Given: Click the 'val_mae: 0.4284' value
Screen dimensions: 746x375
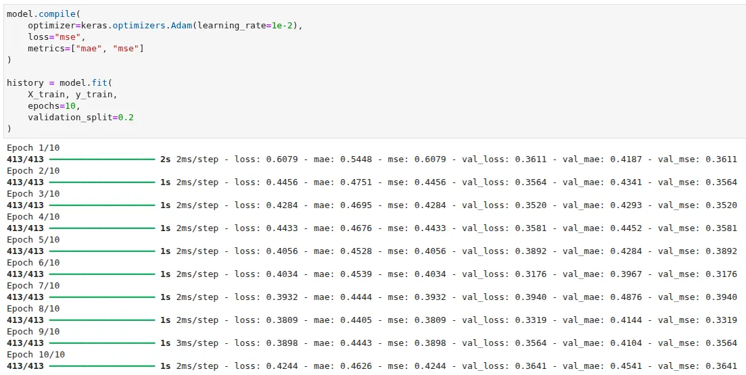Looking at the screenshot, I should click(x=603, y=251).
